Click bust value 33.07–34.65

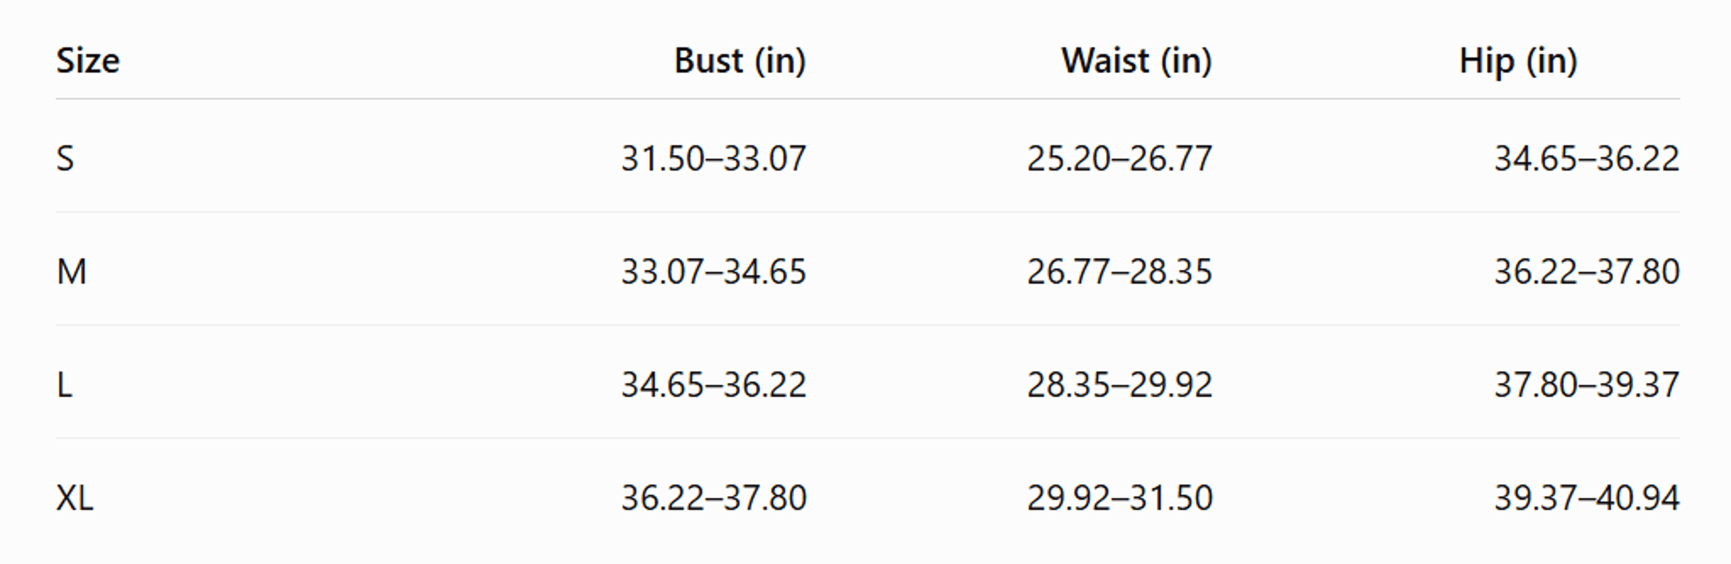[x=714, y=272]
